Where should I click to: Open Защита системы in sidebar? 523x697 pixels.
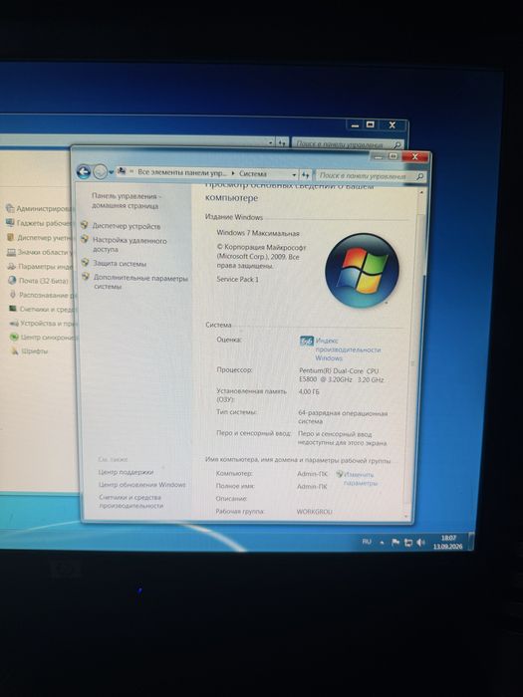120,264
